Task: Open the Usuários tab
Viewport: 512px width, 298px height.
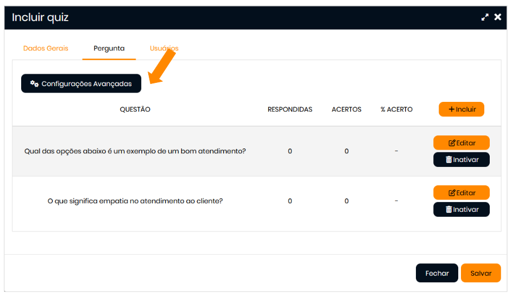Action: pos(164,48)
